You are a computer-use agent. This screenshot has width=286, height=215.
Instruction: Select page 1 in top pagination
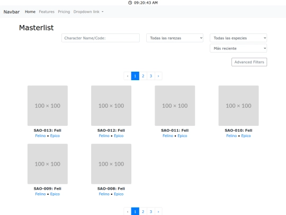coord(135,76)
